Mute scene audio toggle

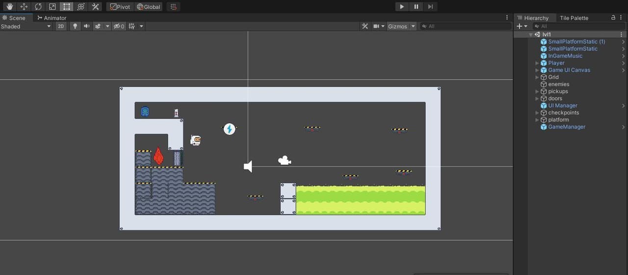tap(86, 26)
